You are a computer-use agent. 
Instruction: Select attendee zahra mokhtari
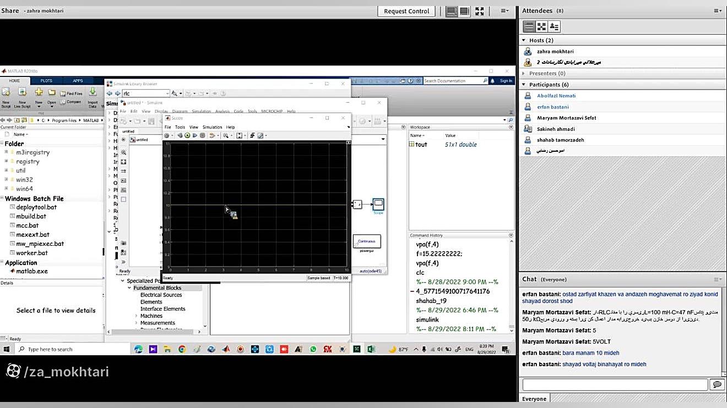coord(555,52)
